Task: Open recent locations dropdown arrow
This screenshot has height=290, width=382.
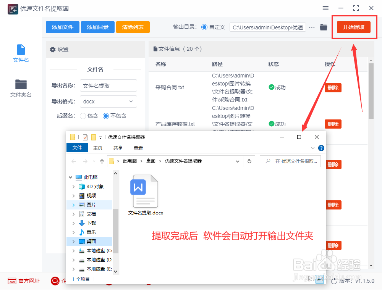Action: point(94,161)
